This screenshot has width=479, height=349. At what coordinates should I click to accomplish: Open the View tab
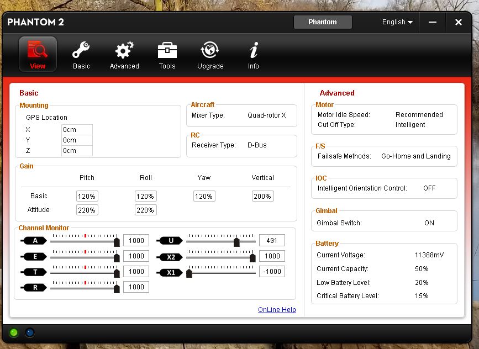(x=38, y=54)
